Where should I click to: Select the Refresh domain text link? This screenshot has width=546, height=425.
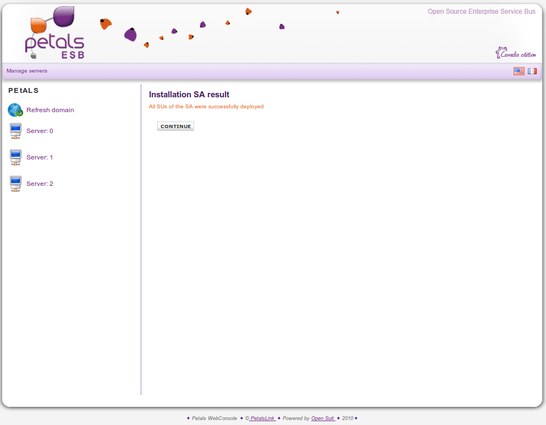pyautogui.click(x=50, y=110)
